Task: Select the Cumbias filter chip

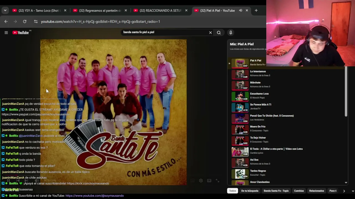Action: point(299,191)
